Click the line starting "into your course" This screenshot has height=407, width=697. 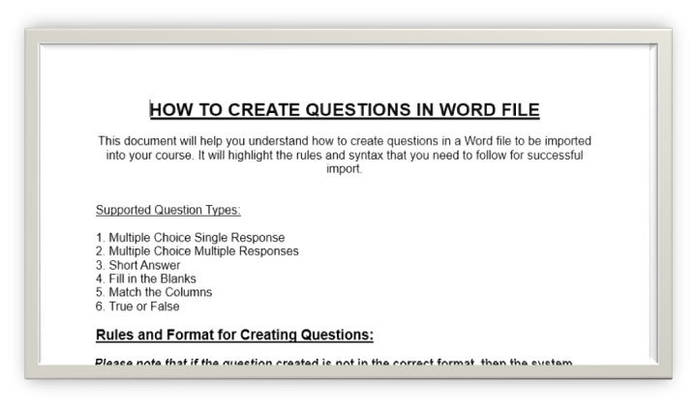click(x=344, y=155)
